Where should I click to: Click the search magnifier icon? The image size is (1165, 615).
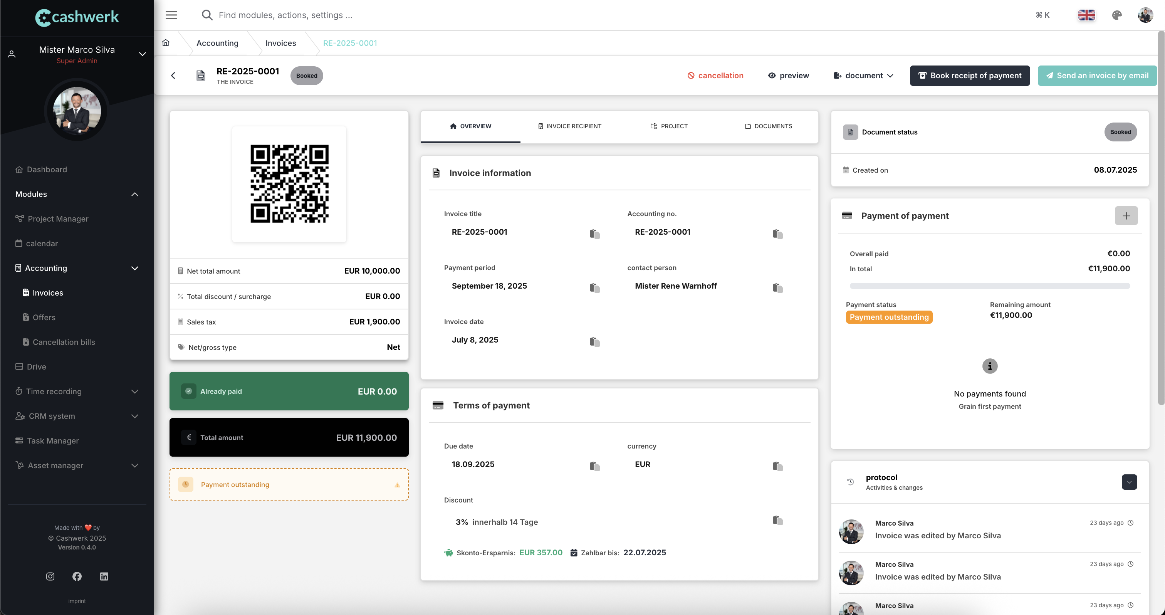207,15
